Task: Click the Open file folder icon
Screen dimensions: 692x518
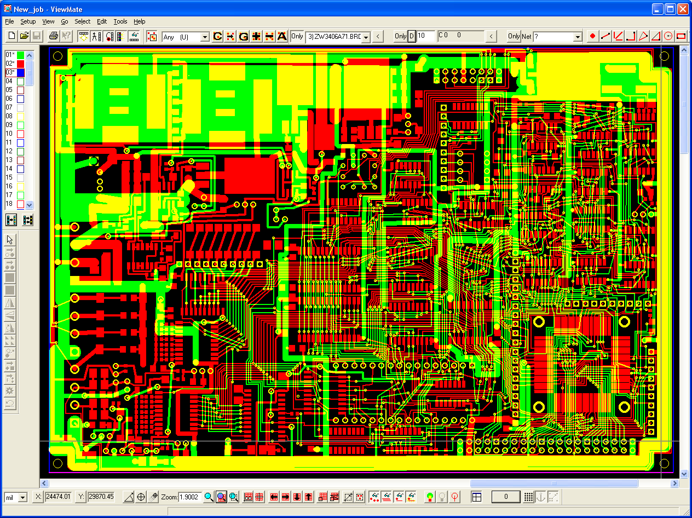Action: [24, 36]
